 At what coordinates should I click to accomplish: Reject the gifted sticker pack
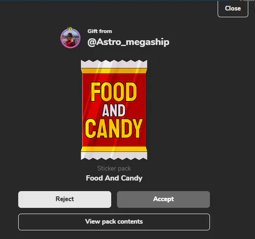(x=65, y=199)
